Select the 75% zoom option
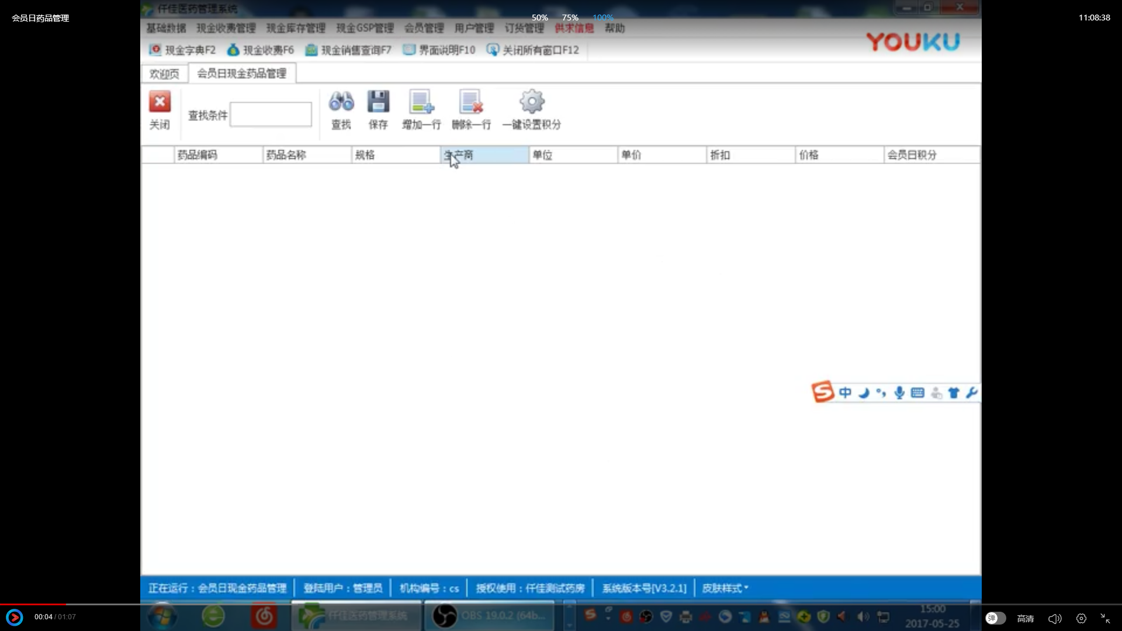1122x631 pixels. [x=570, y=18]
